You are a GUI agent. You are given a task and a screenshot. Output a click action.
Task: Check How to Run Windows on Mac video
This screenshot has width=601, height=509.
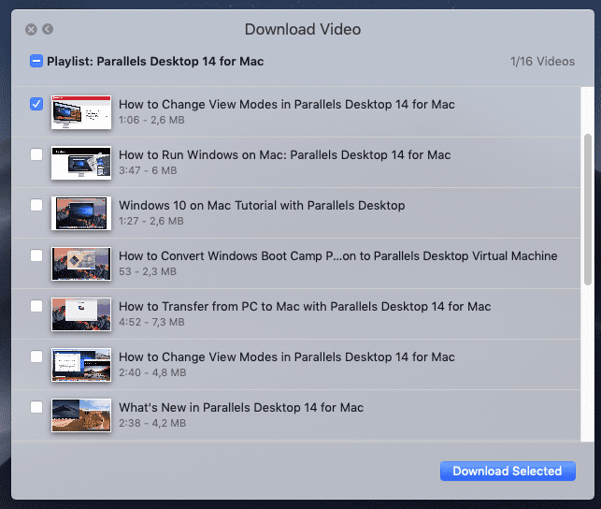click(36, 154)
